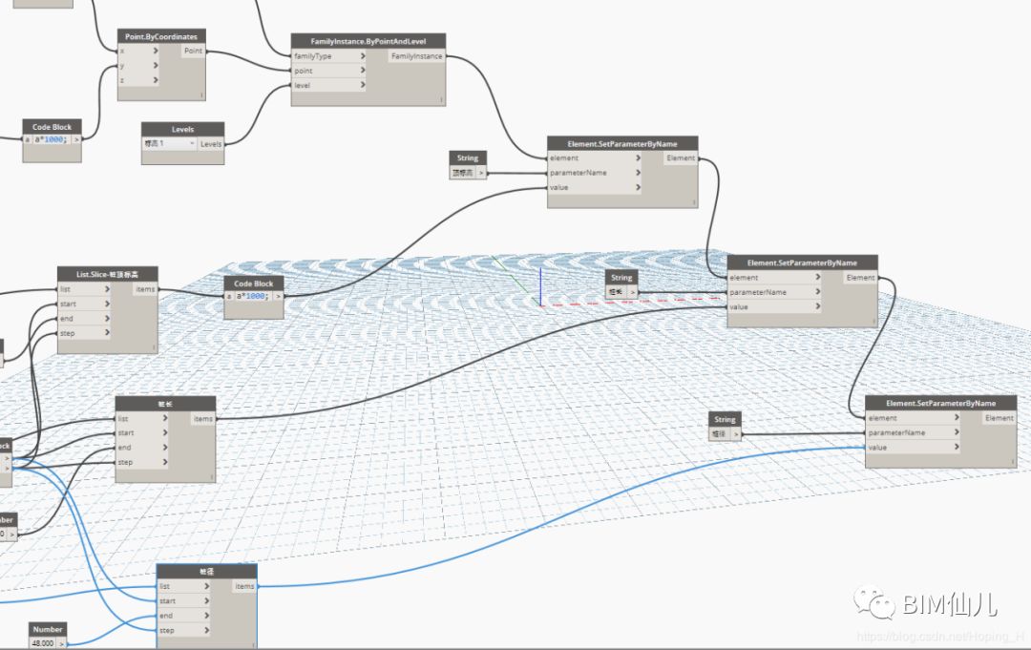The image size is (1031, 650).
Task: Expand parameterName chevron on SetParameterByName fed by 顶标高
Action: pos(638,172)
